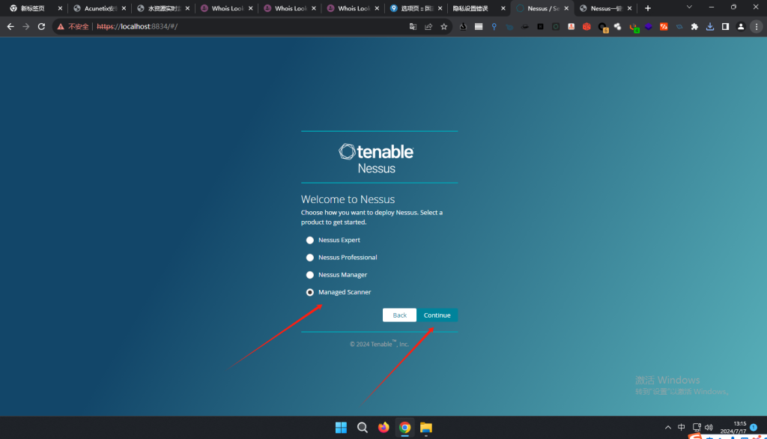
Task: Close the 隐私设置错误 tab
Action: (503, 8)
